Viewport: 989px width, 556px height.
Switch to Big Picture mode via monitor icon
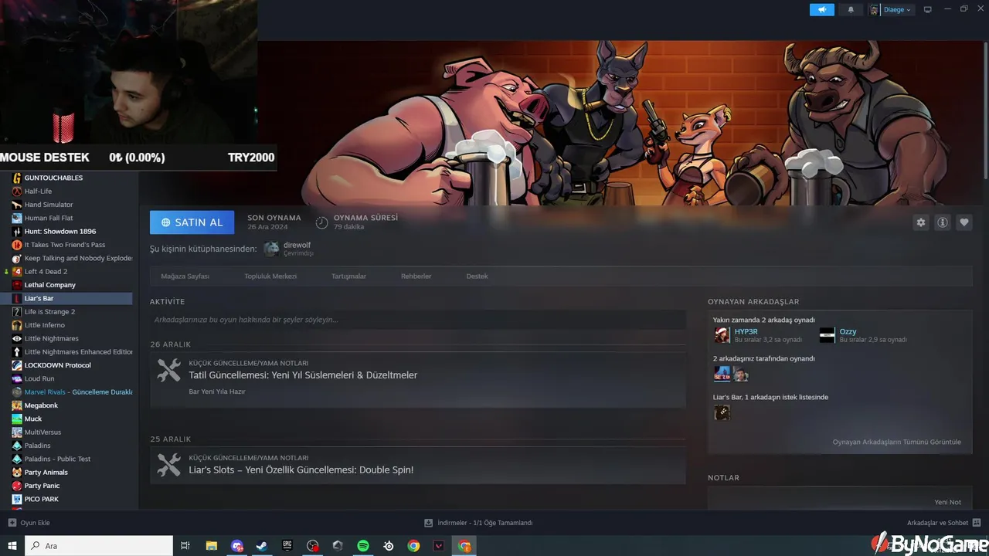(x=928, y=9)
